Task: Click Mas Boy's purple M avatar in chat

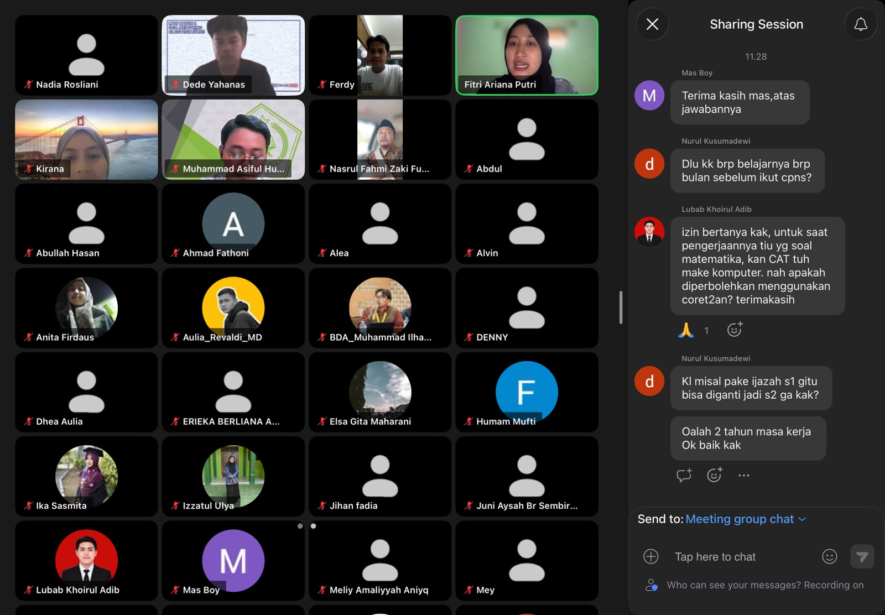Action: click(649, 96)
